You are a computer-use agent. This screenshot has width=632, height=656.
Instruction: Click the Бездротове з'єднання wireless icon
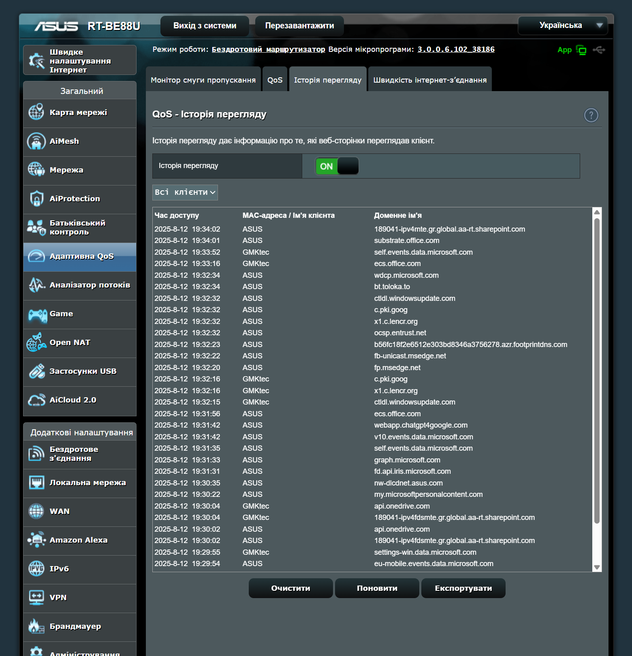(x=36, y=454)
